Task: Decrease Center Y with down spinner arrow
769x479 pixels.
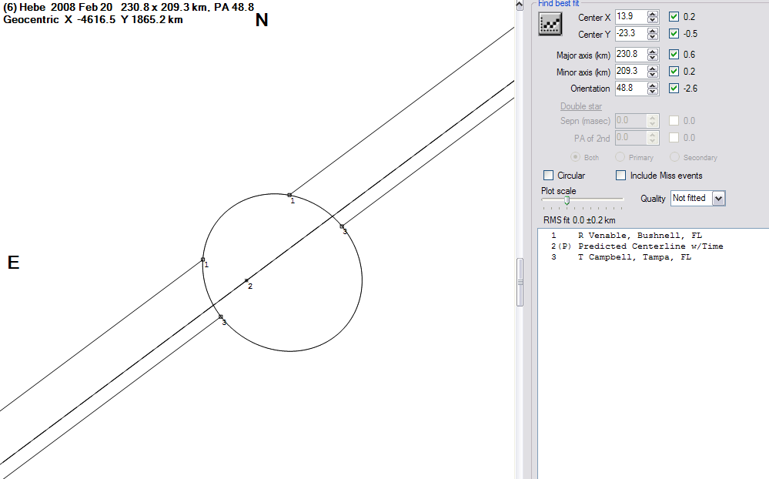Action: coord(653,37)
